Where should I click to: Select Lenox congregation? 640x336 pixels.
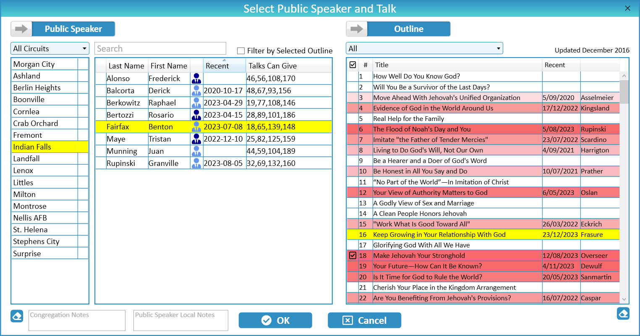coord(50,171)
